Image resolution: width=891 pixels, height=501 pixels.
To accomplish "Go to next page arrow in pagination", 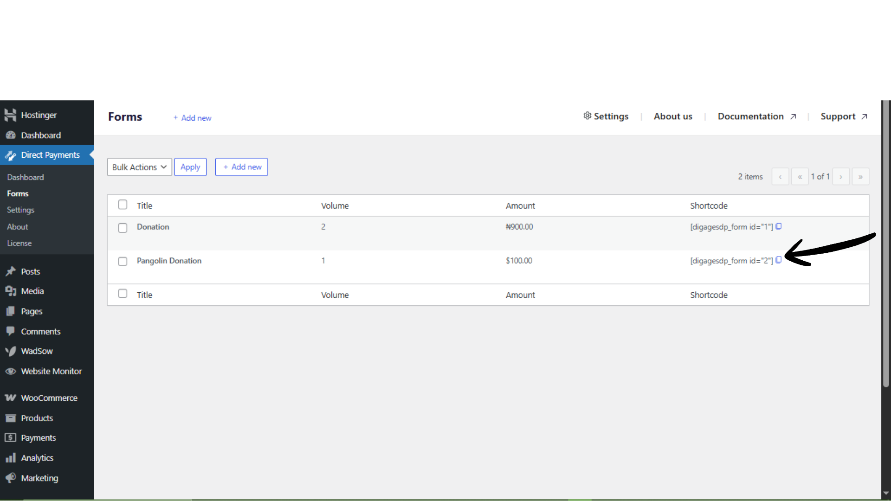I will click(841, 177).
